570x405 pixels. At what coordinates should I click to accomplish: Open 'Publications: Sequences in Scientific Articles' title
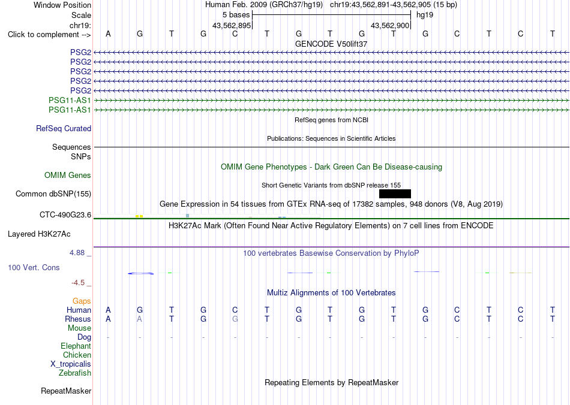(x=331, y=138)
